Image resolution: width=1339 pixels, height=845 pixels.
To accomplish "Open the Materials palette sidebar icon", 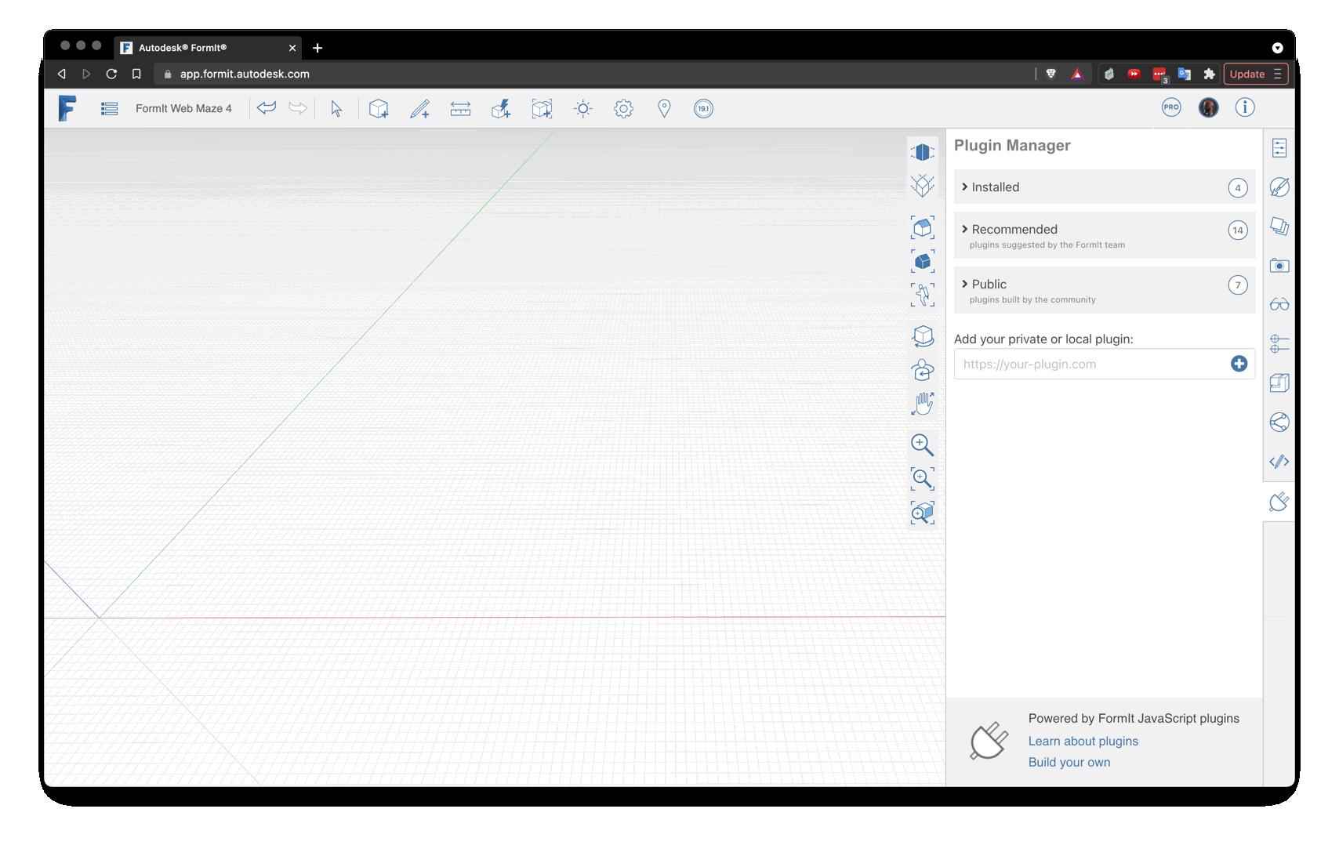I will [x=1279, y=187].
